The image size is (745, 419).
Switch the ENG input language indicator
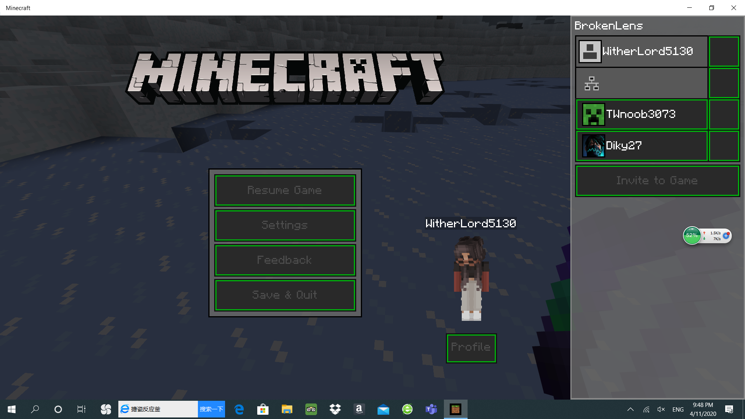click(678, 409)
